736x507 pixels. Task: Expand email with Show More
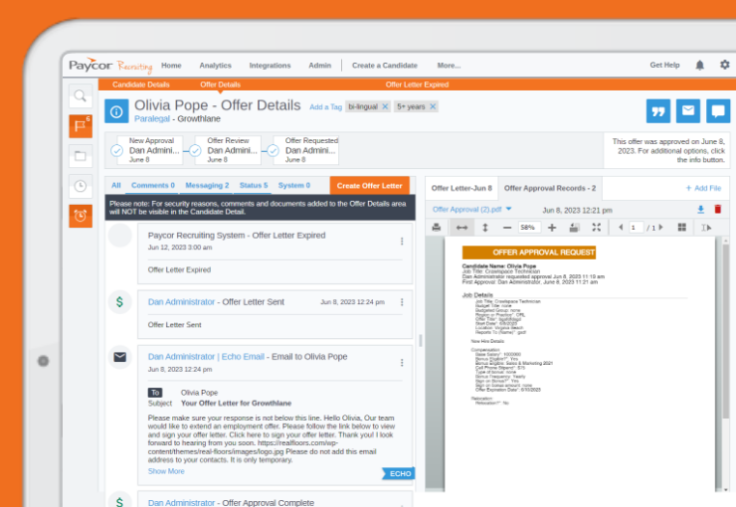166,471
